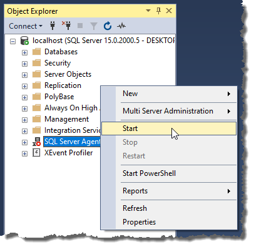Select the Server Objects tree label

coord(68,74)
